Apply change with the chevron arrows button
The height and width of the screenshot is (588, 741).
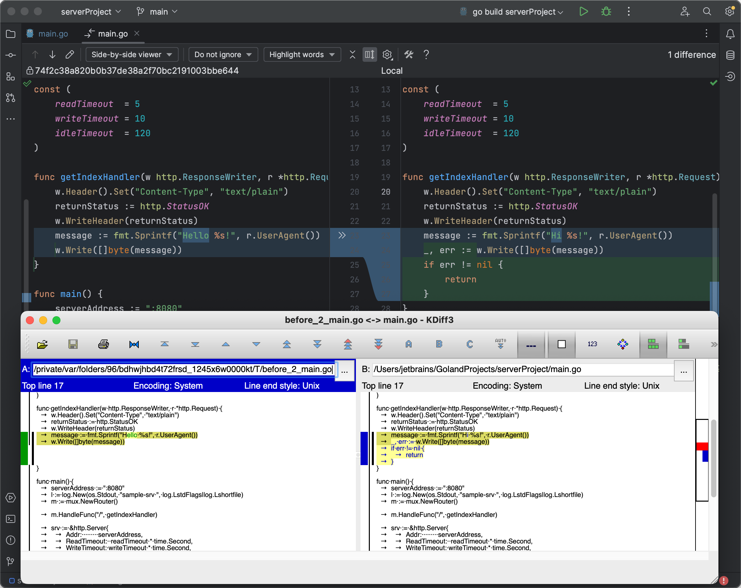click(342, 236)
